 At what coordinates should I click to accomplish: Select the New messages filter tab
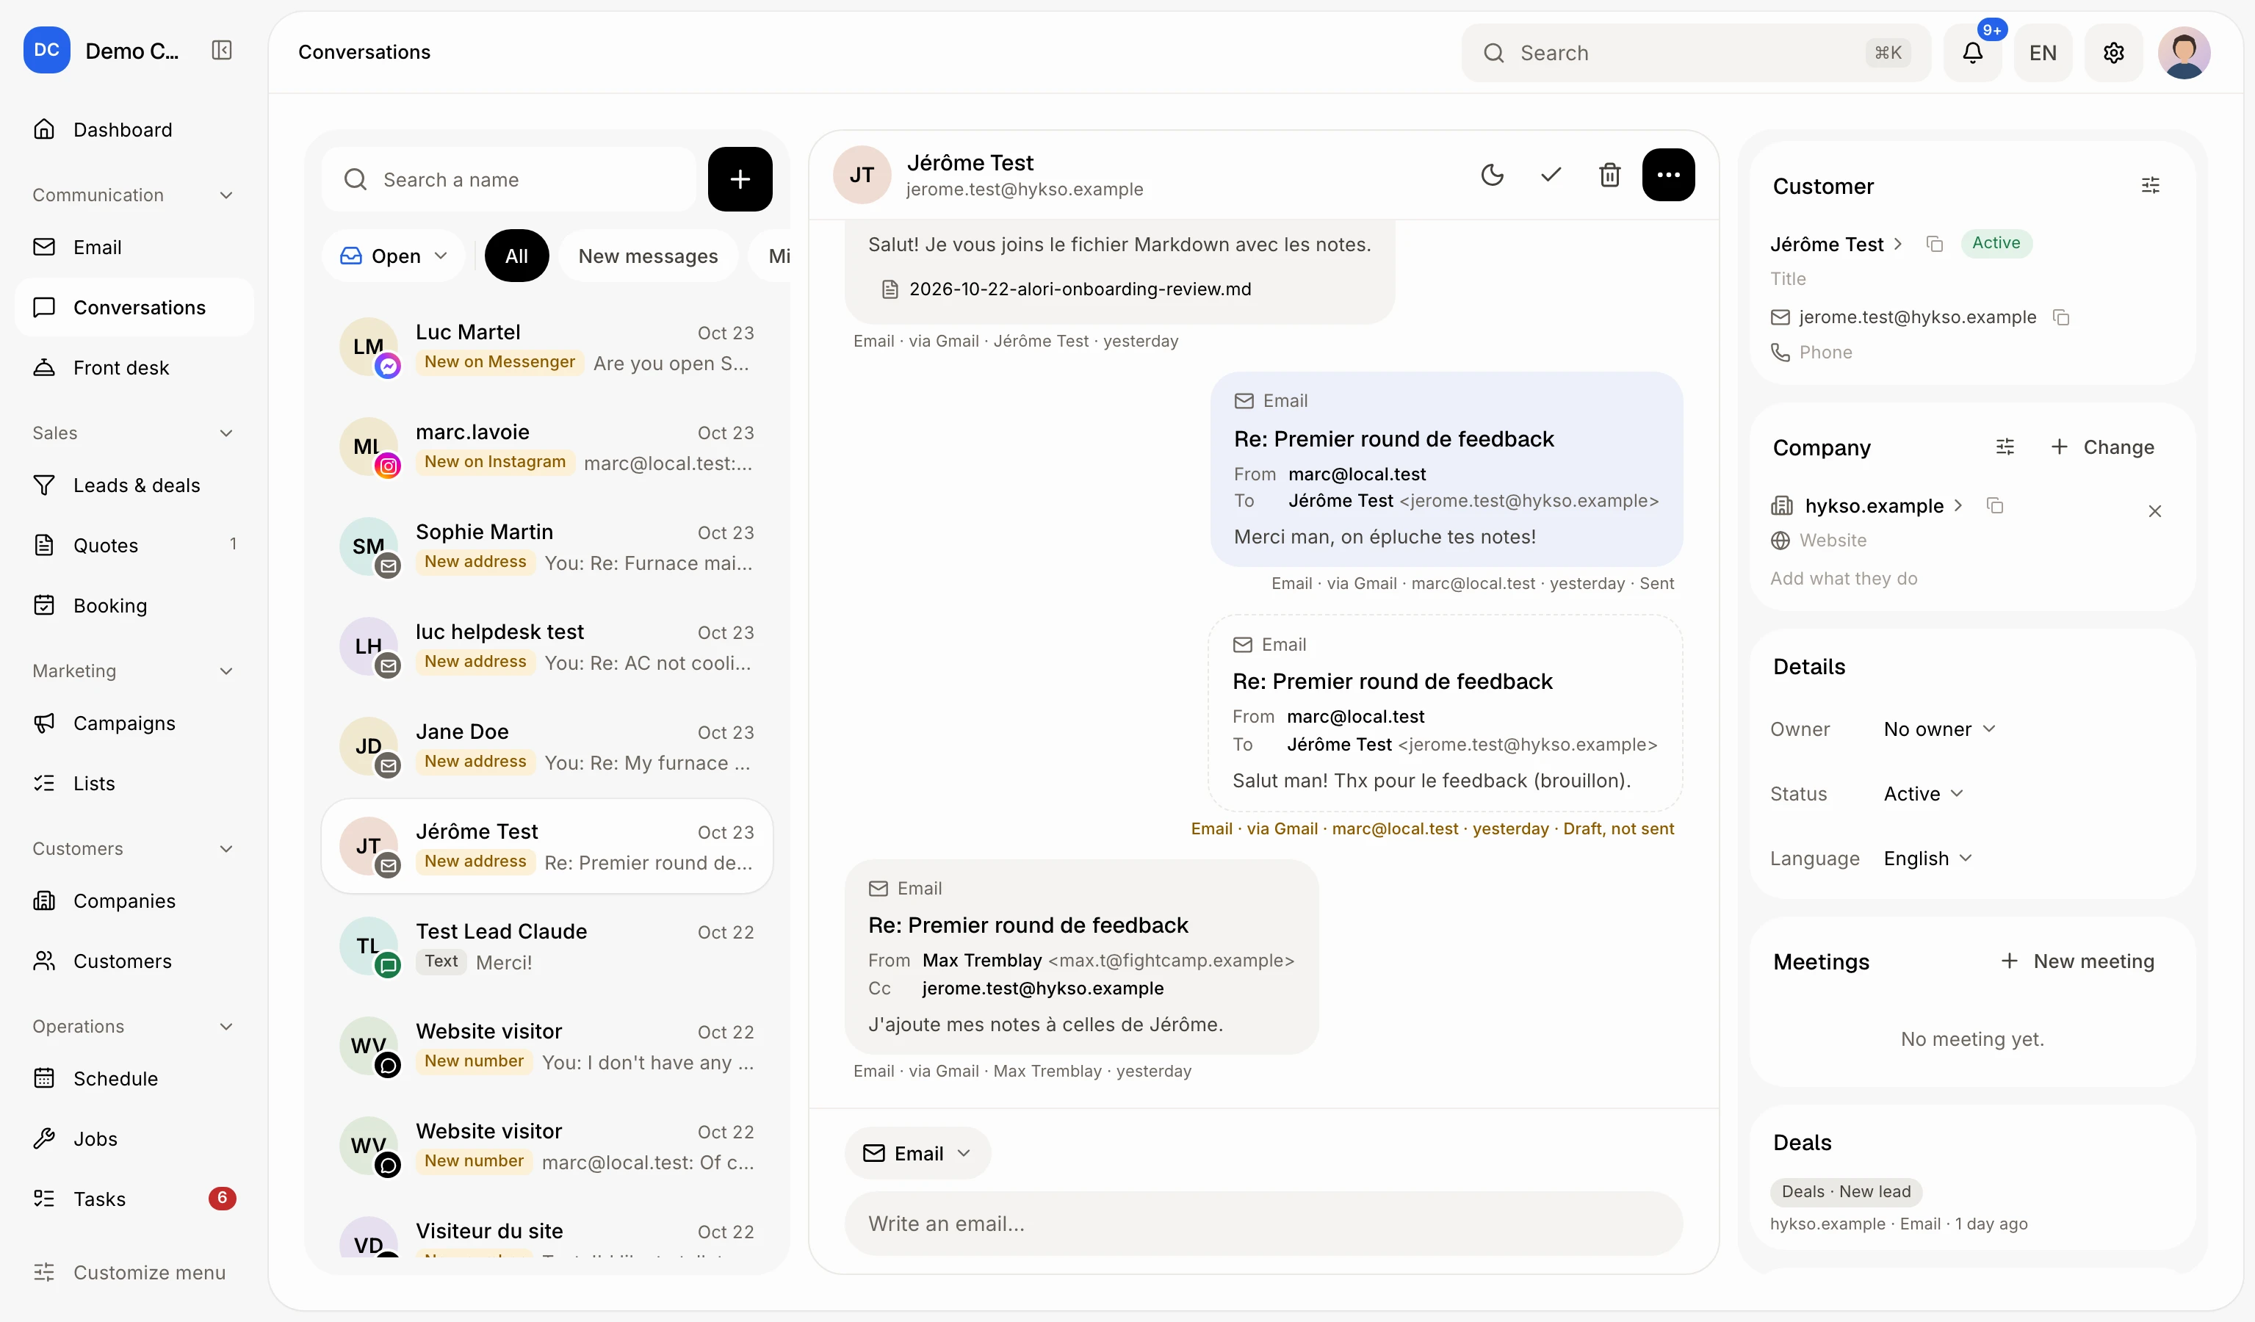point(648,256)
